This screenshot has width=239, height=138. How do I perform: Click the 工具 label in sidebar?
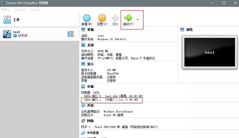pos(16,20)
